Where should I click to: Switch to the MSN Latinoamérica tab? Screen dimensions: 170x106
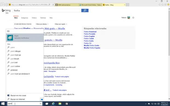point(67,5)
